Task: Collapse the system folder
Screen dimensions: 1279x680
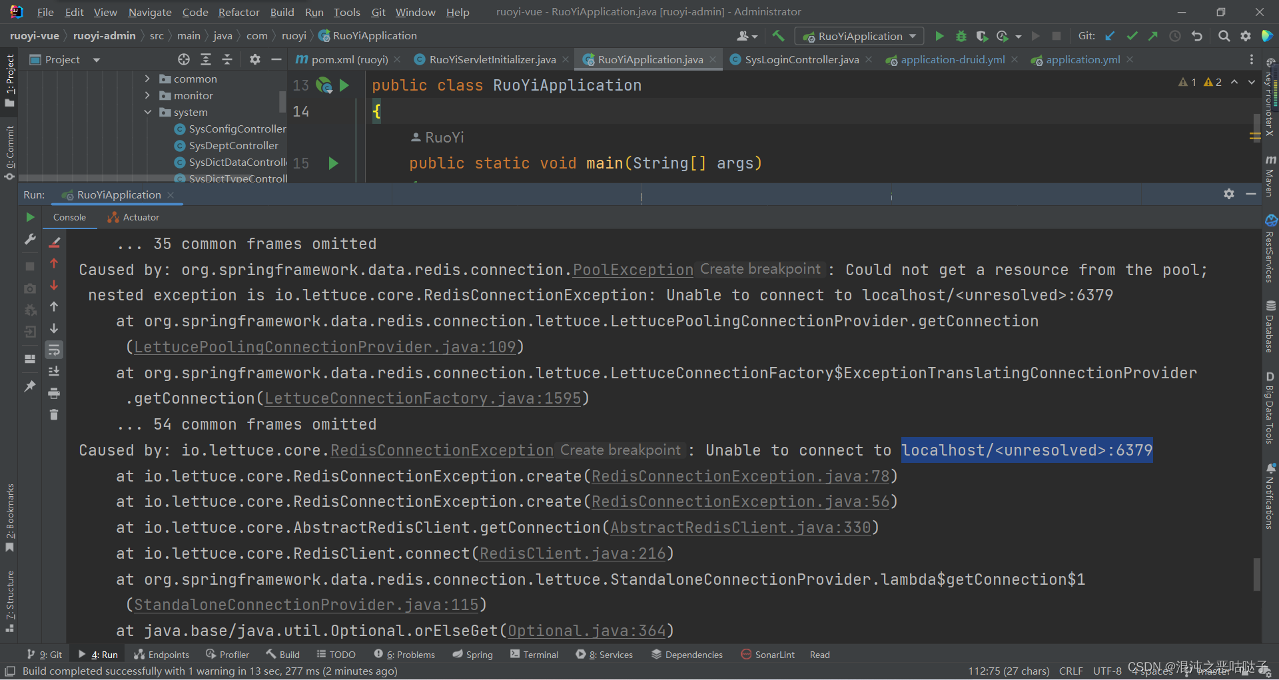Action: [x=147, y=112]
